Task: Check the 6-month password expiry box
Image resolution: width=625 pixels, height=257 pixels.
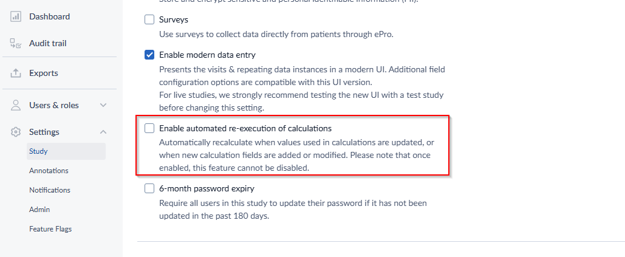Action: (149, 188)
